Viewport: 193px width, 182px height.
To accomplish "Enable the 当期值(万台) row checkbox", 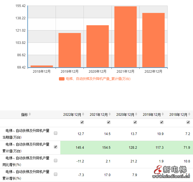I will [x=56, y=133].
